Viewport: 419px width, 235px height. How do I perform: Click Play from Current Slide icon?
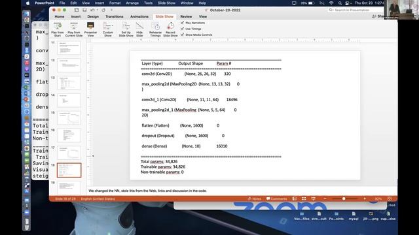[73, 26]
